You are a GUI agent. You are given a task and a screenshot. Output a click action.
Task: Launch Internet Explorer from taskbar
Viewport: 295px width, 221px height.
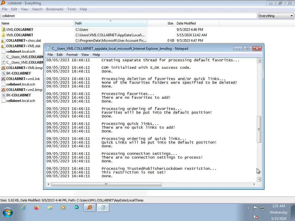pos(24,207)
